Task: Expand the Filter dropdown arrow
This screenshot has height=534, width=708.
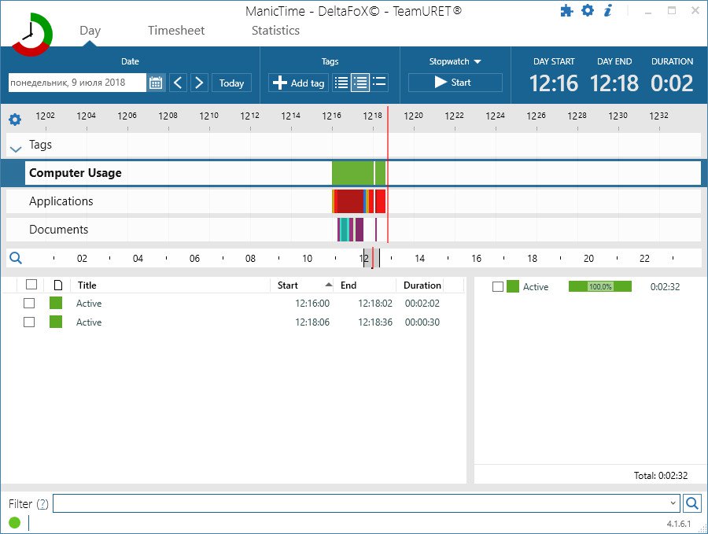Action: click(x=673, y=503)
